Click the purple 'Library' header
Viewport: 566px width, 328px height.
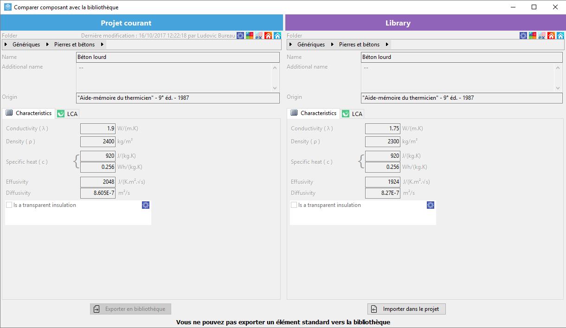(x=425, y=23)
